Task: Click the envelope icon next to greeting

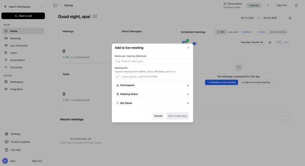Action: tap(95, 16)
